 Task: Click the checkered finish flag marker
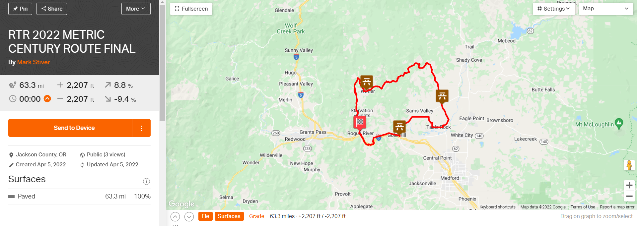(x=360, y=122)
